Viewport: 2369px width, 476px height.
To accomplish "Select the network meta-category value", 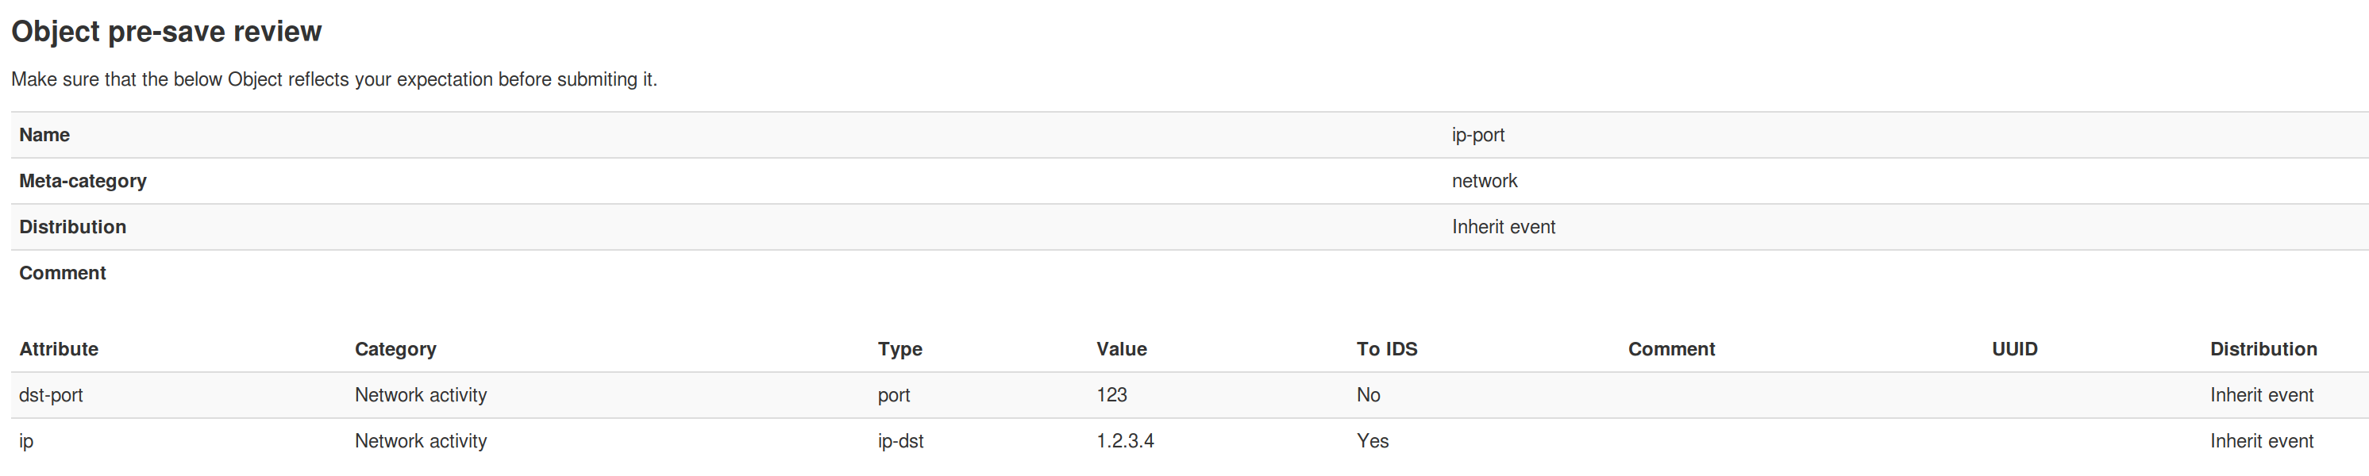I will 1485,181.
